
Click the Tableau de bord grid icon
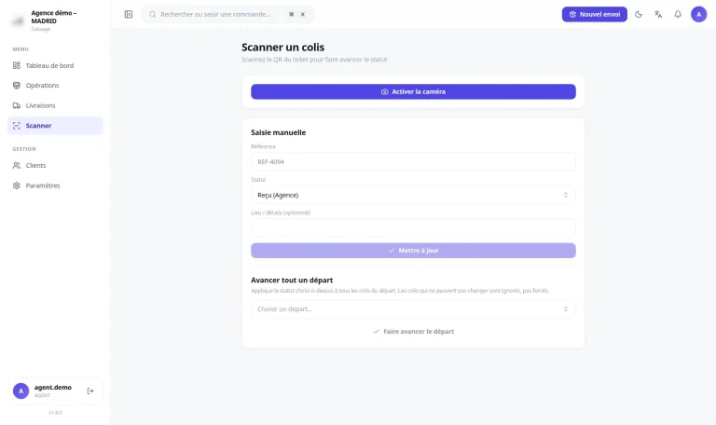[17, 65]
